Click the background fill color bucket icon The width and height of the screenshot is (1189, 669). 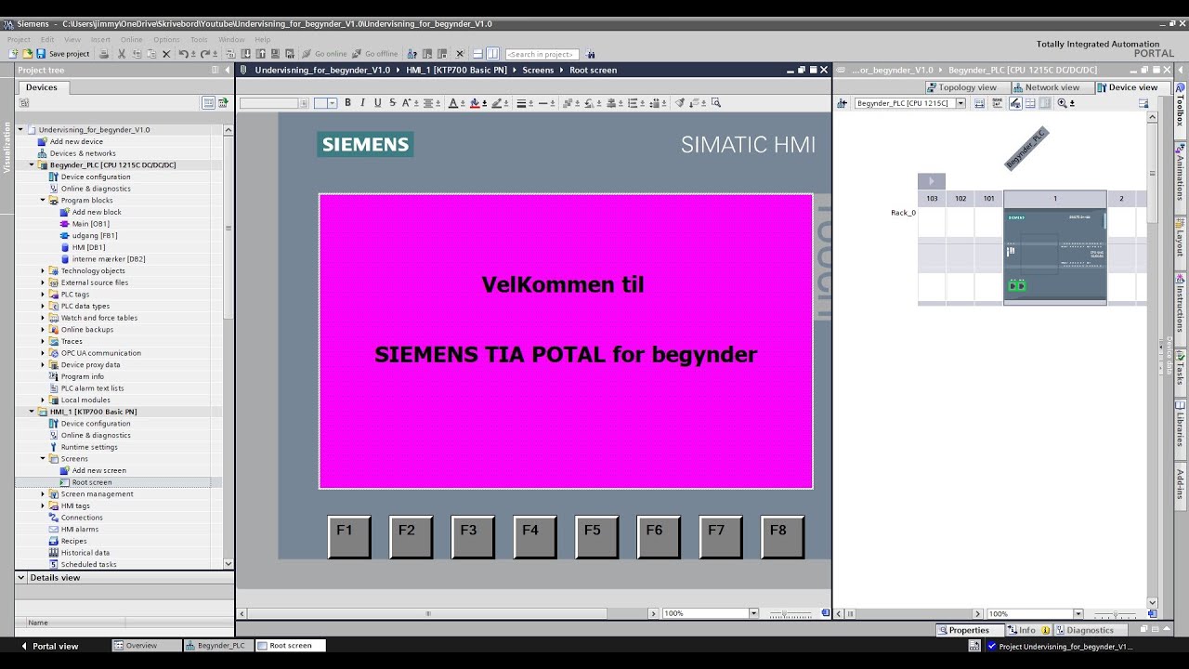point(475,103)
